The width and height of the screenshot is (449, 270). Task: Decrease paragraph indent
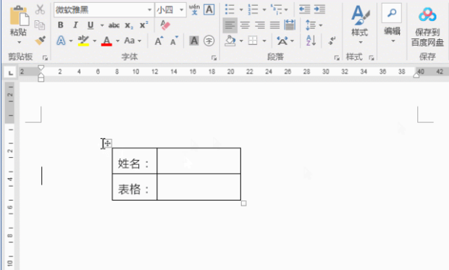click(304, 9)
